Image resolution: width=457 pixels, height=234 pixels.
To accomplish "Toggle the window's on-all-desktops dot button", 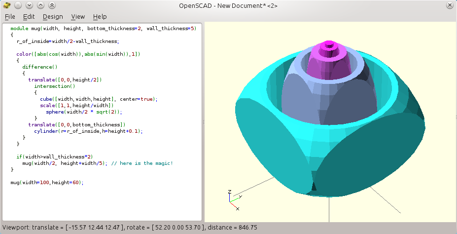I will [x=18, y=5].
